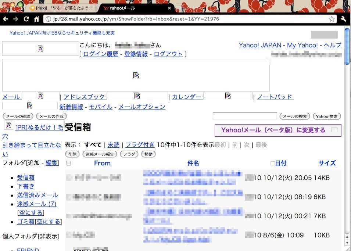351x251 pixels.
Task: Open ゴミ箱 folder
Action: (26, 222)
